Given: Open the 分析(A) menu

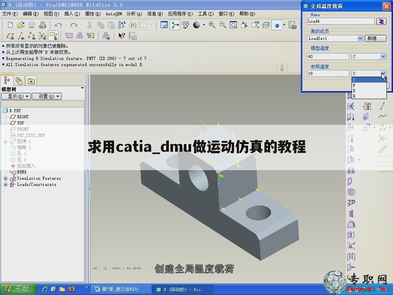Looking at the screenshot, I should tap(134, 14).
